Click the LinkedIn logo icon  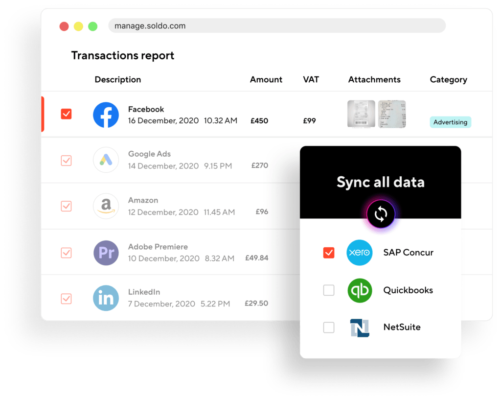pos(106,298)
